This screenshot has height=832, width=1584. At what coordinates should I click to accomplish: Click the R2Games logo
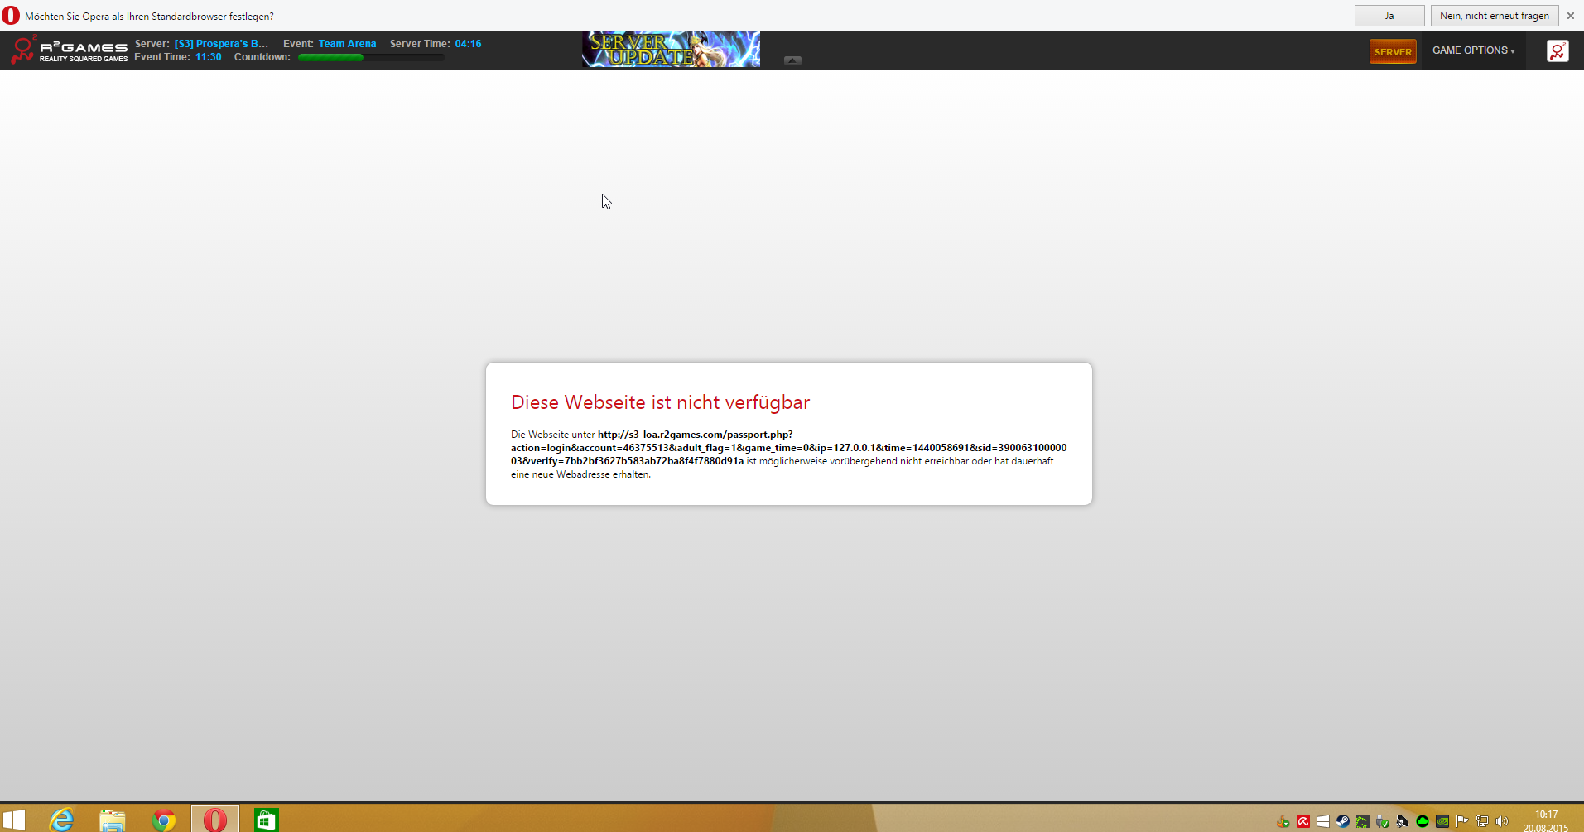pos(69,50)
